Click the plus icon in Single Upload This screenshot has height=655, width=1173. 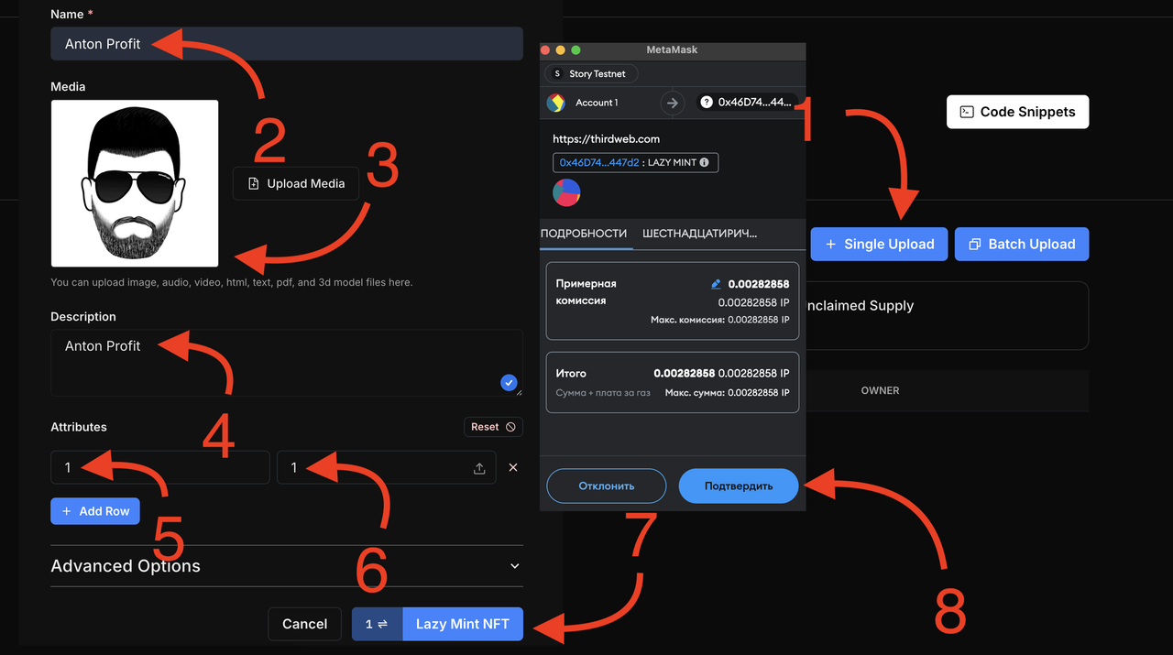point(830,245)
